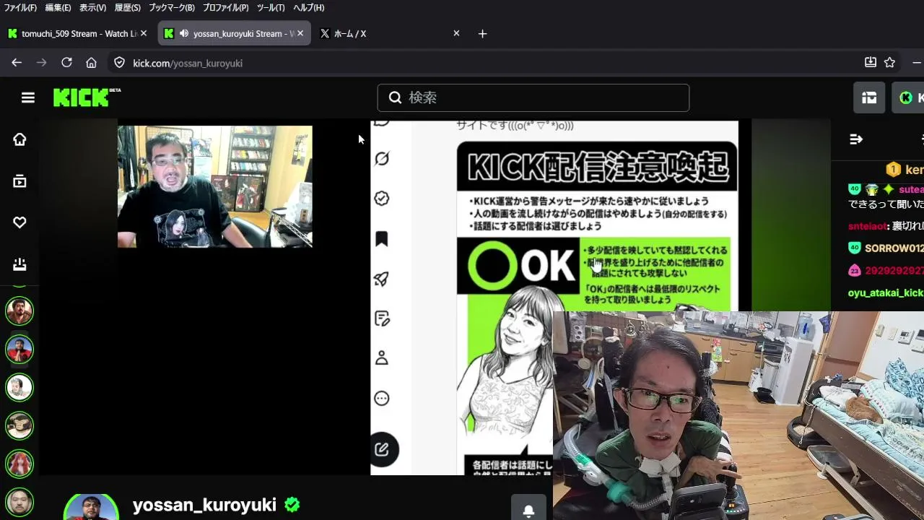Viewport: 924px width, 520px height.
Task: Open the yossan_kuroyuki channel avatar
Action: 91,507
